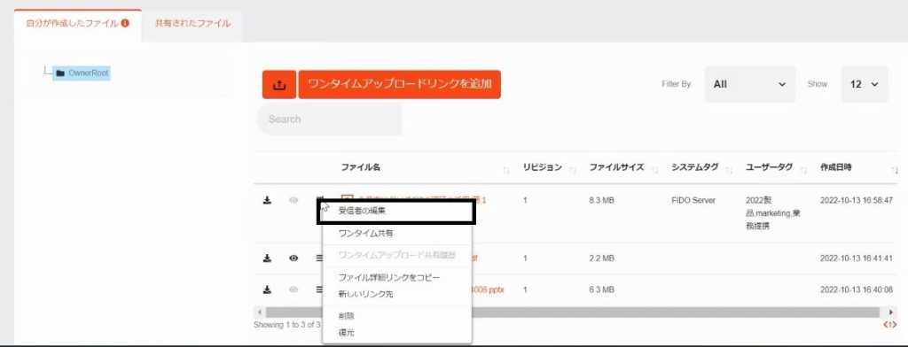Image resolution: width=908 pixels, height=347 pixels.
Task: Click the Showing 1 to 3 of 3 text
Action: [286, 325]
